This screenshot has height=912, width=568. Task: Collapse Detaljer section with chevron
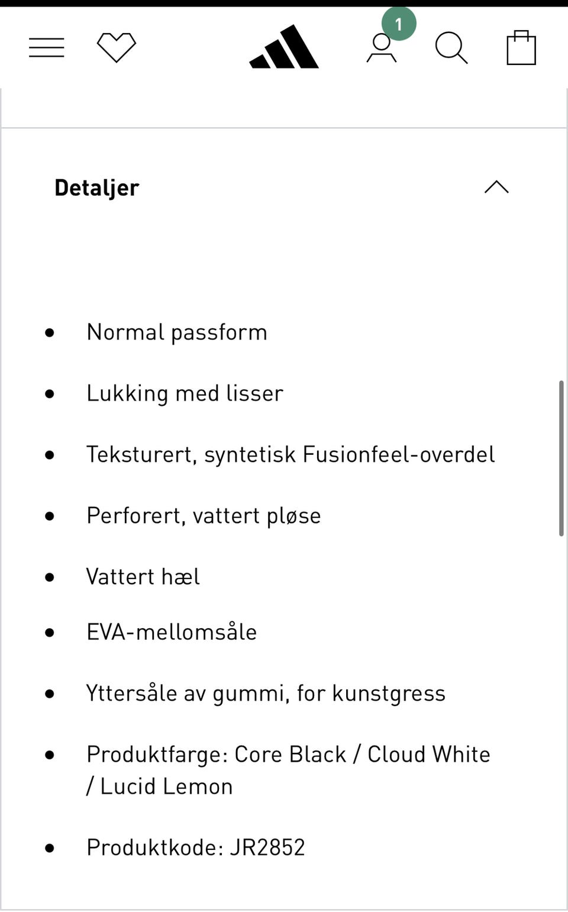click(496, 187)
